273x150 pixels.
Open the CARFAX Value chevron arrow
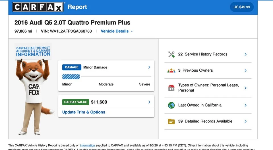point(149,102)
